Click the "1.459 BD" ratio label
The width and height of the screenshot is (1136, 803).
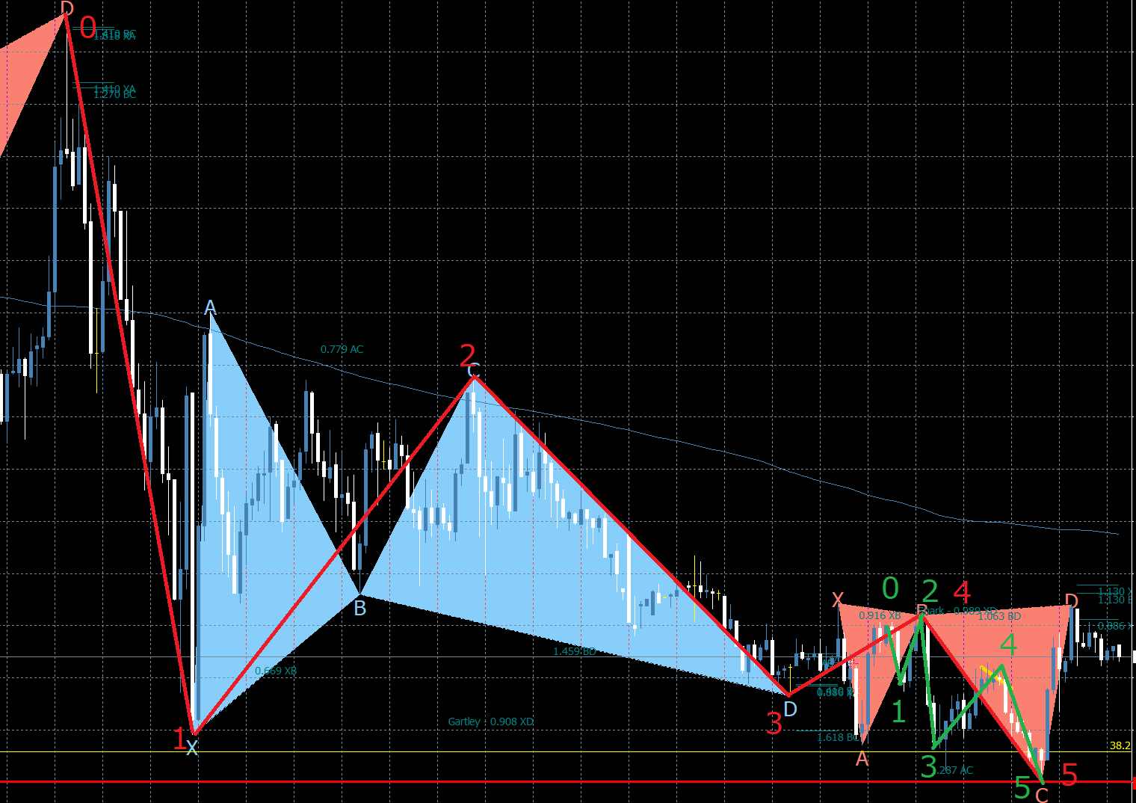575,651
